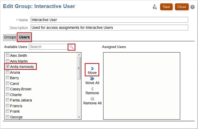Image resolution: width=198 pixels, height=129 pixels.
Task: Click the Move All double-arrow icon
Action: point(92,78)
